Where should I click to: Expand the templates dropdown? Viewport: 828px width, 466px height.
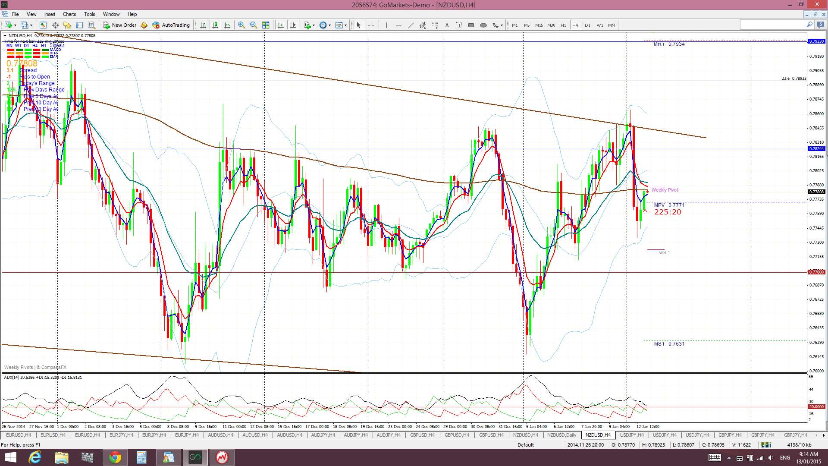[x=345, y=25]
